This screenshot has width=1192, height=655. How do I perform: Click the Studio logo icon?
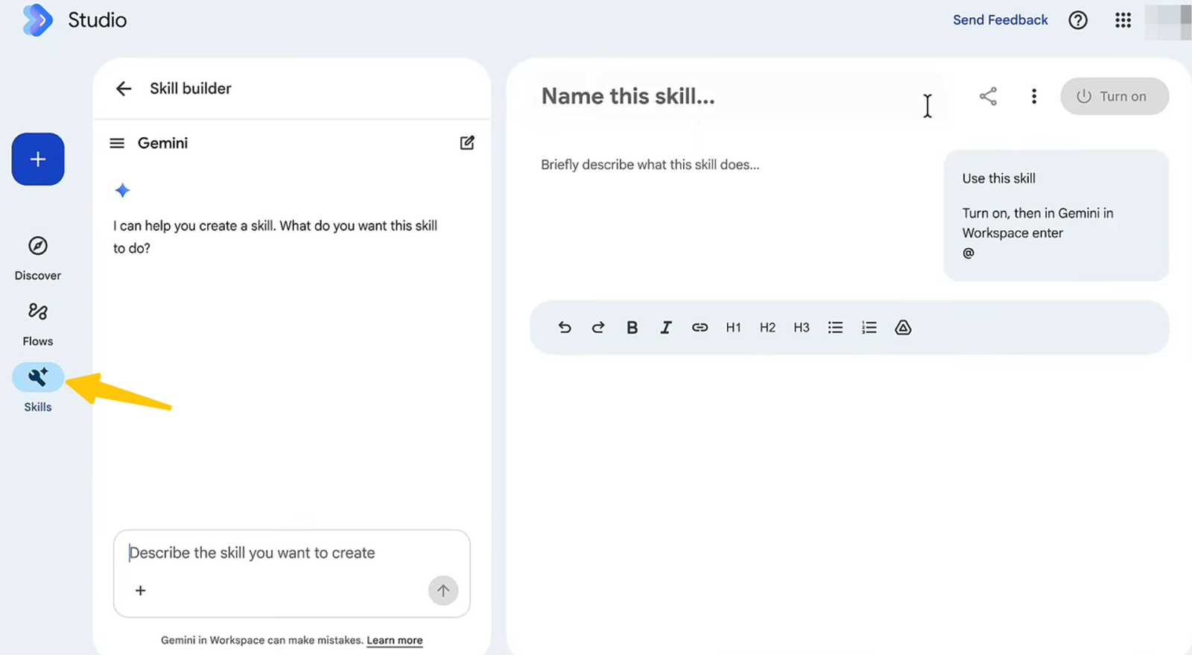coord(37,20)
